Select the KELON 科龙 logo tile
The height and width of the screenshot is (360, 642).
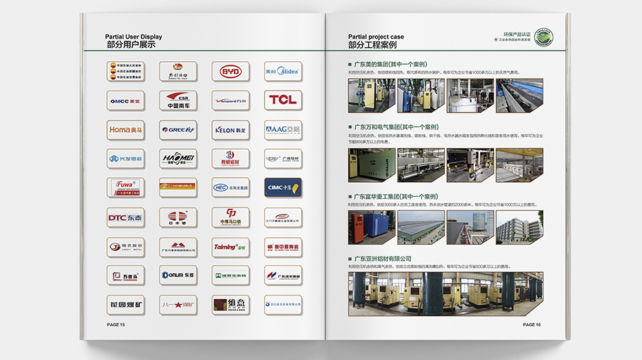[230, 130]
